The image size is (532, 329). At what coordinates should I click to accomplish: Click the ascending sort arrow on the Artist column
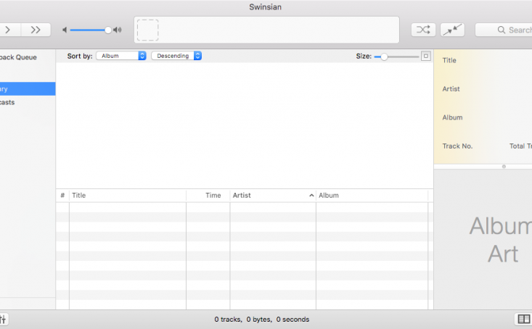pyautogui.click(x=311, y=196)
